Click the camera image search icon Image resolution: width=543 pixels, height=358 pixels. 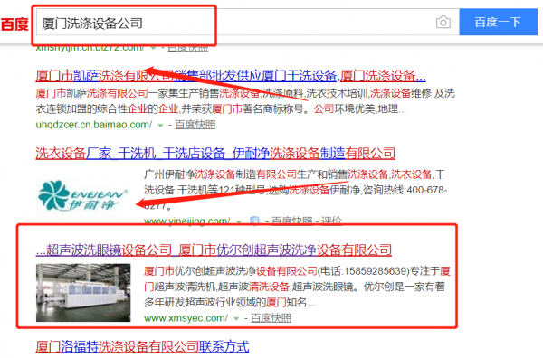tap(443, 23)
